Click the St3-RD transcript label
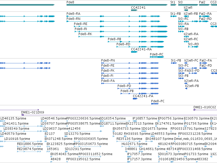This screenshot has width=217, height=163. 194,44
